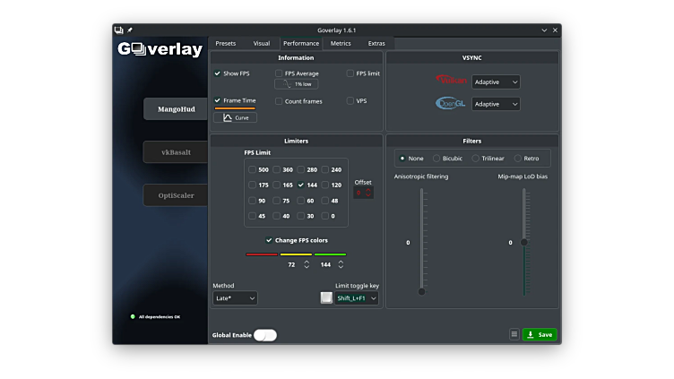This screenshot has width=674, height=379.
Task: Click the Goverlay logo in sidebar
Action: [161, 50]
